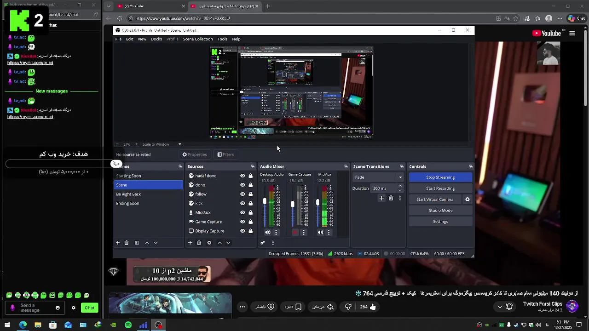Adjust the Game Capture volume slider handle

(x=292, y=204)
